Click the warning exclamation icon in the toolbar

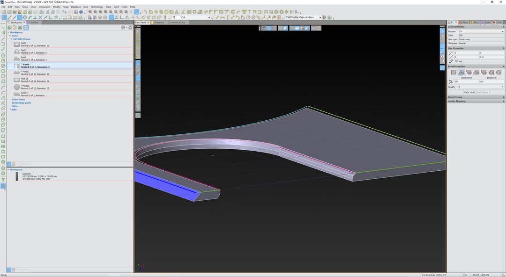coord(165,17)
